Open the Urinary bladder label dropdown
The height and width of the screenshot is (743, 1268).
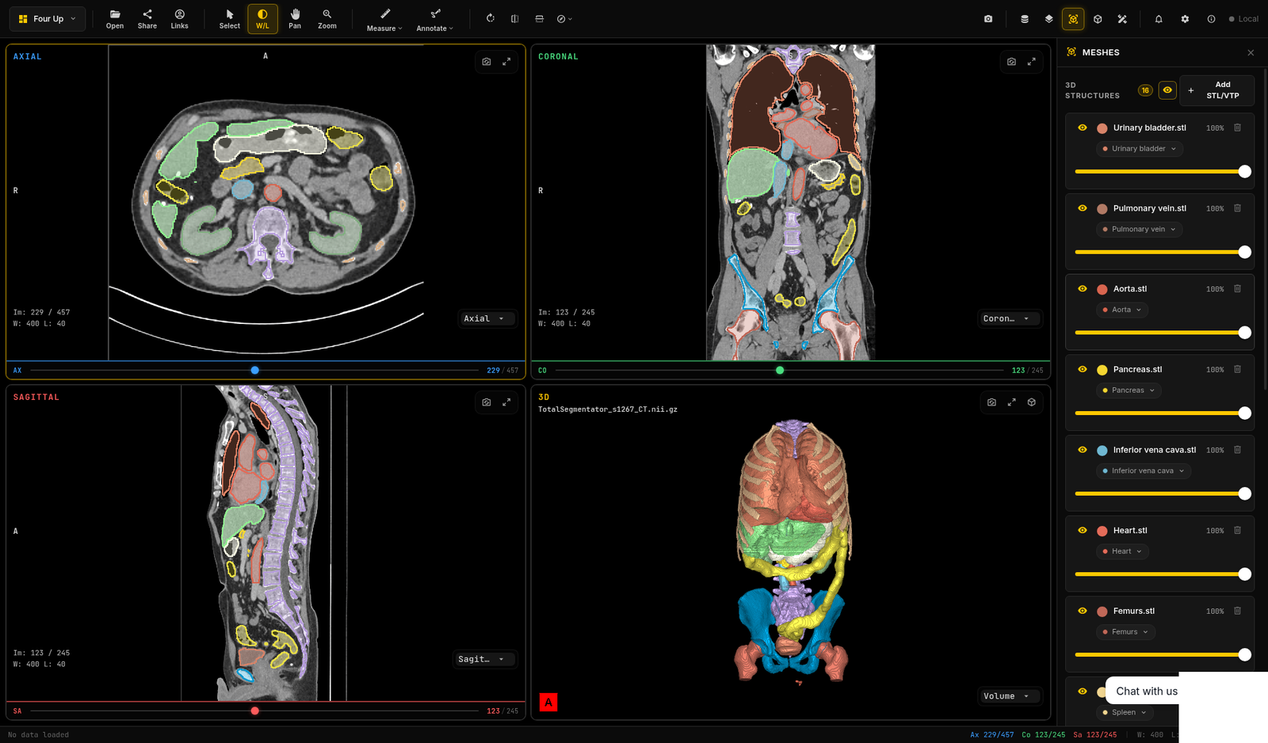click(x=1140, y=149)
